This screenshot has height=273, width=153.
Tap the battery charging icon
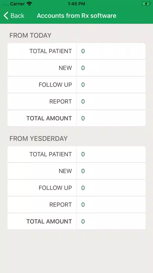pos(146,4)
